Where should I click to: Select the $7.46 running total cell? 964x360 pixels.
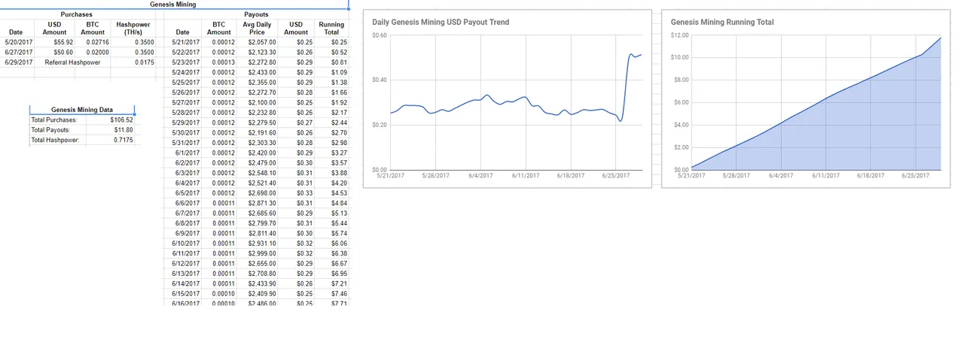pyautogui.click(x=332, y=294)
